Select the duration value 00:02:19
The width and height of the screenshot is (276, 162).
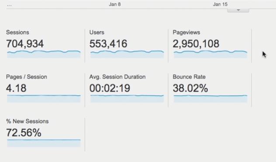110,88
